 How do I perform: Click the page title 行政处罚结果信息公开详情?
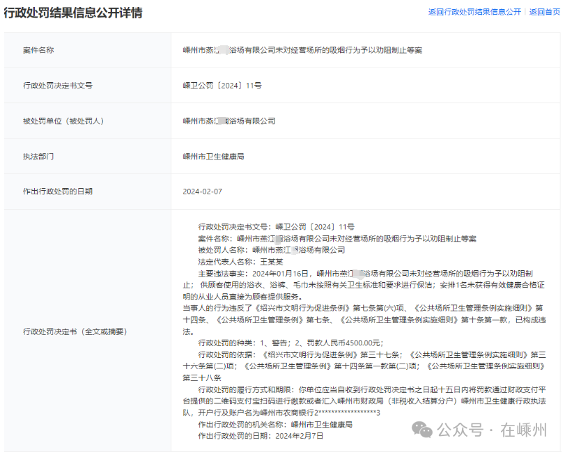pos(73,13)
